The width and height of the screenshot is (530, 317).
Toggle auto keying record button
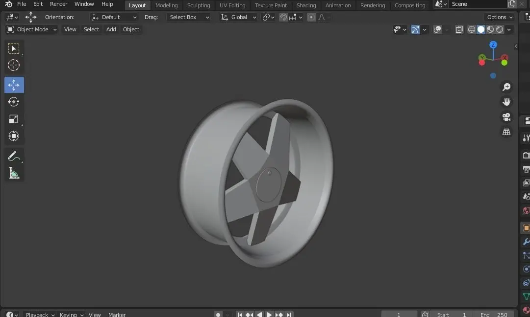tap(218, 314)
